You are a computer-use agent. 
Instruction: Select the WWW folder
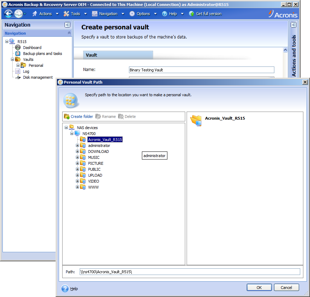pos(93,187)
